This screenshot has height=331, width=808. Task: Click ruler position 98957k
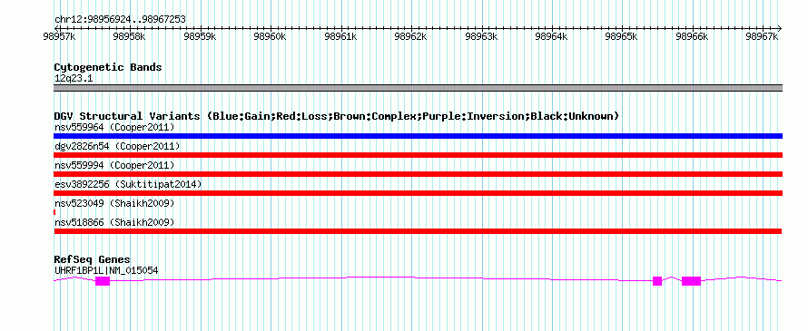click(x=60, y=36)
